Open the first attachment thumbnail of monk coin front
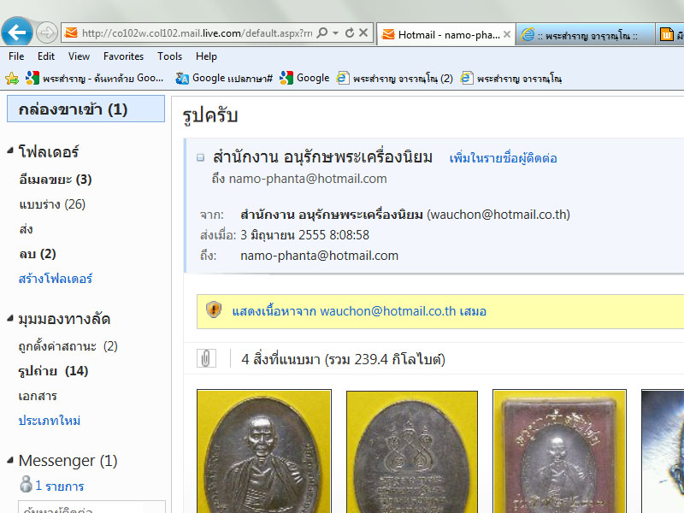Image resolution: width=684 pixels, height=513 pixels. 264,451
